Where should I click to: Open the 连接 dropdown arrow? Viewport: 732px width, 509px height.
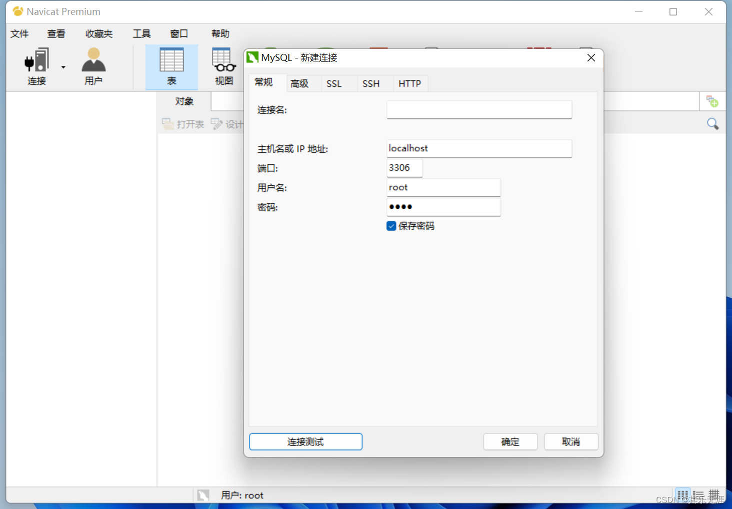tap(63, 67)
